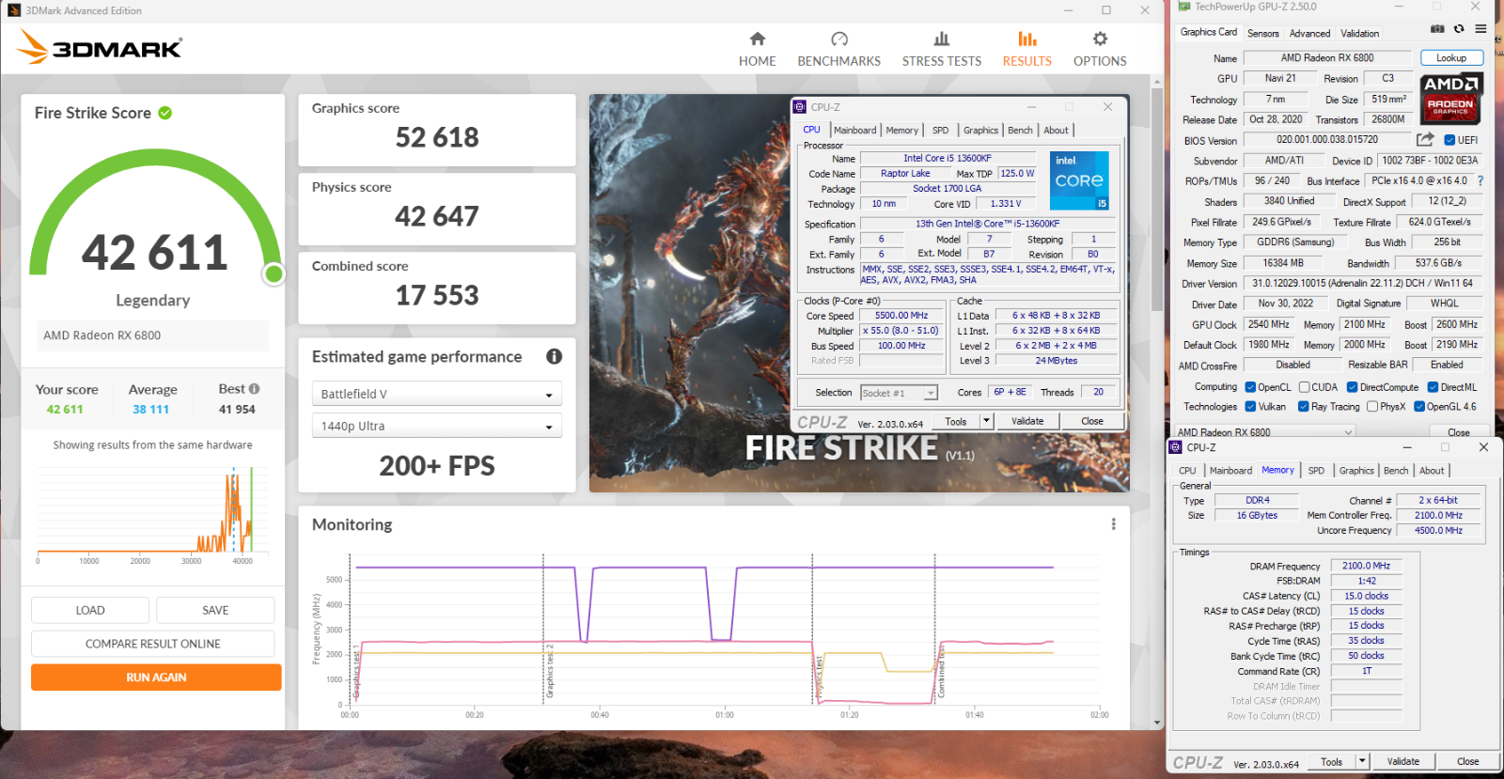This screenshot has width=1504, height=779.
Task: Click Validate button in CPU-Z processor window
Action: [1027, 421]
